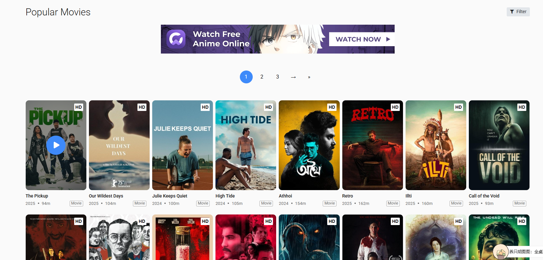Click HD badge on Retro poster
The image size is (543, 260).
[395, 107]
